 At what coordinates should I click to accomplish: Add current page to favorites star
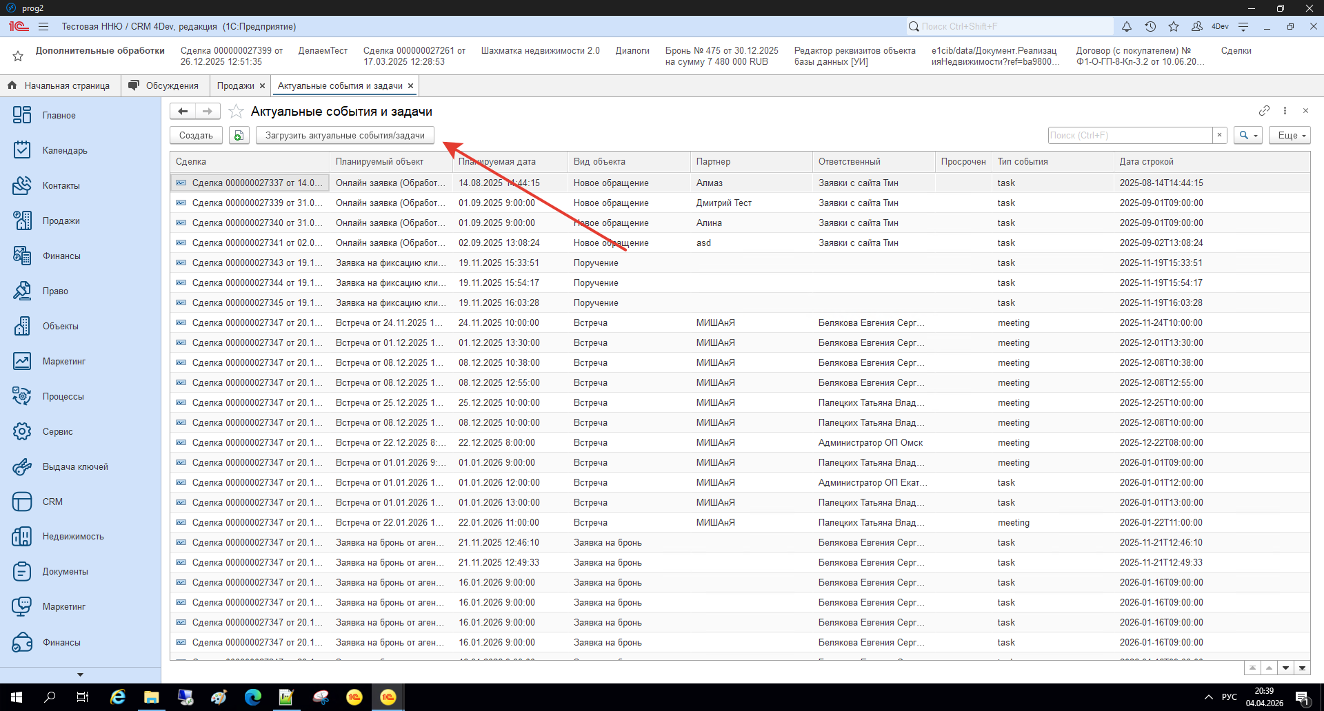(236, 111)
